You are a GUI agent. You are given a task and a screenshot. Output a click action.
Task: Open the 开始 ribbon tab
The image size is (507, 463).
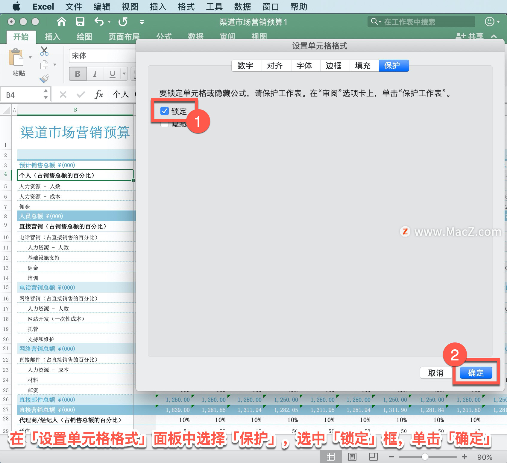(x=21, y=37)
